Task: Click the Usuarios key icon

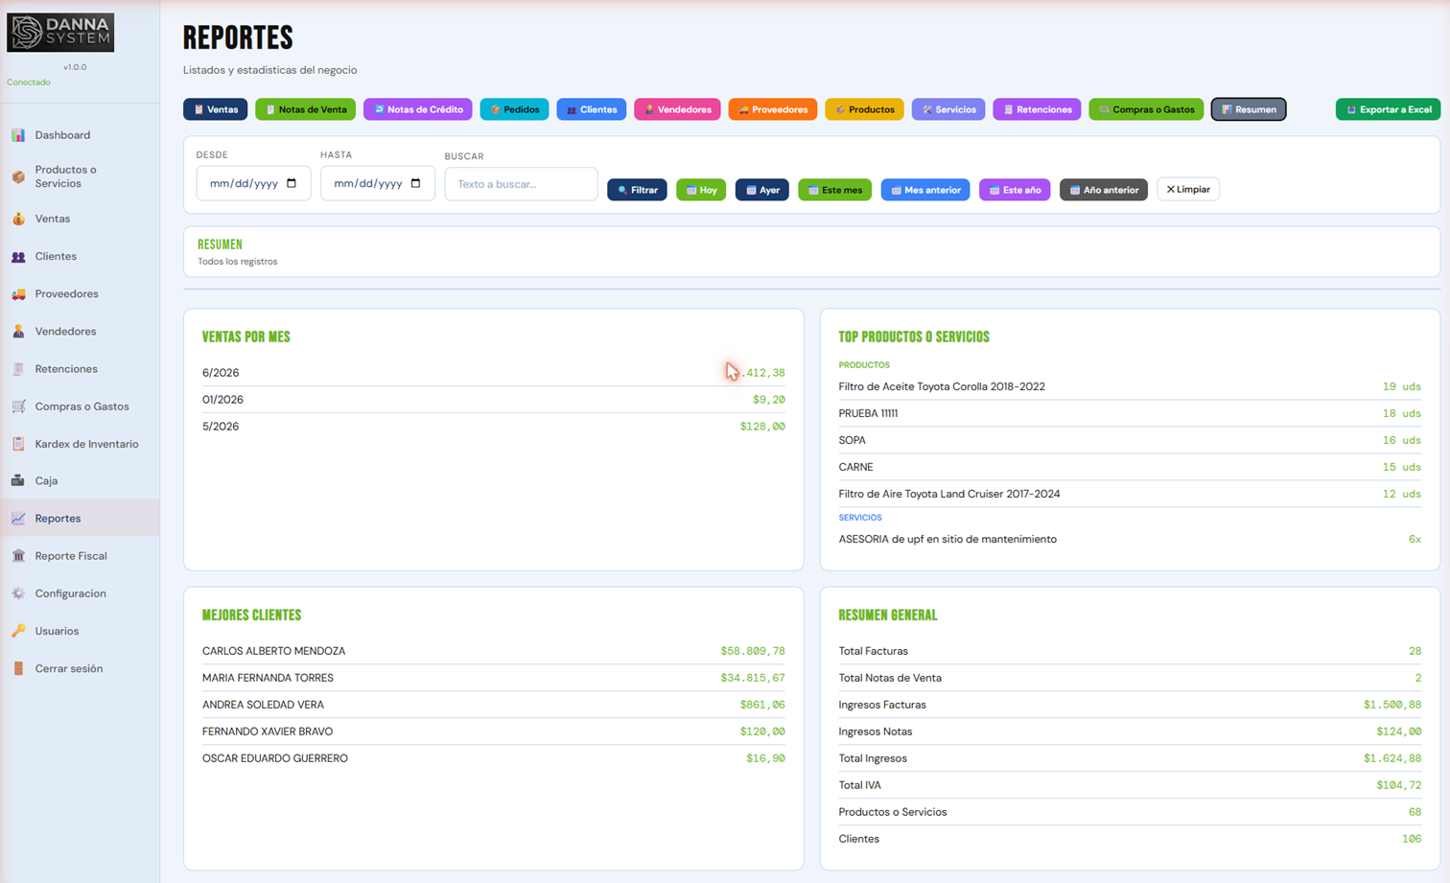Action: point(18,631)
